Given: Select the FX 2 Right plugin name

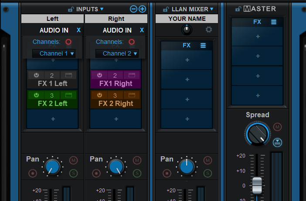Looking at the screenshot, I should click(116, 103).
